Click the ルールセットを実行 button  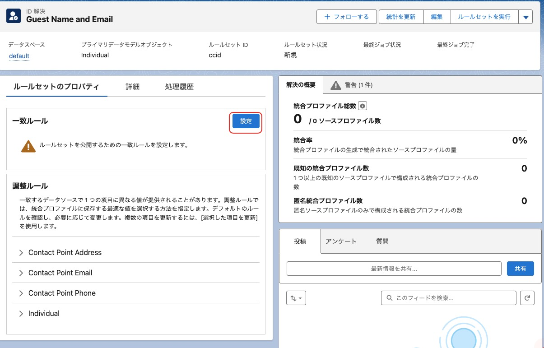484,17
